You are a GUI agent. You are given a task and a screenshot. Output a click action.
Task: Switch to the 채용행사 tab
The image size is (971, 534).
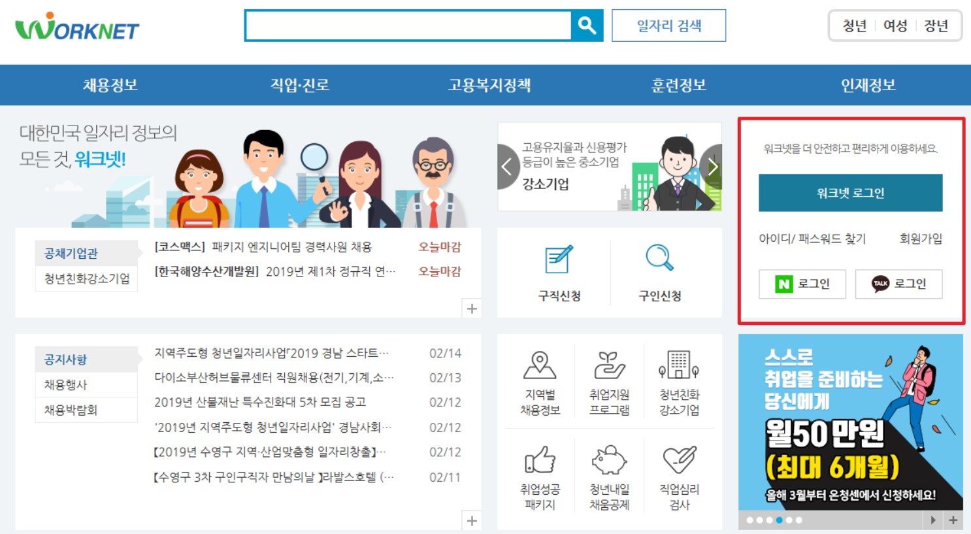[x=86, y=385]
